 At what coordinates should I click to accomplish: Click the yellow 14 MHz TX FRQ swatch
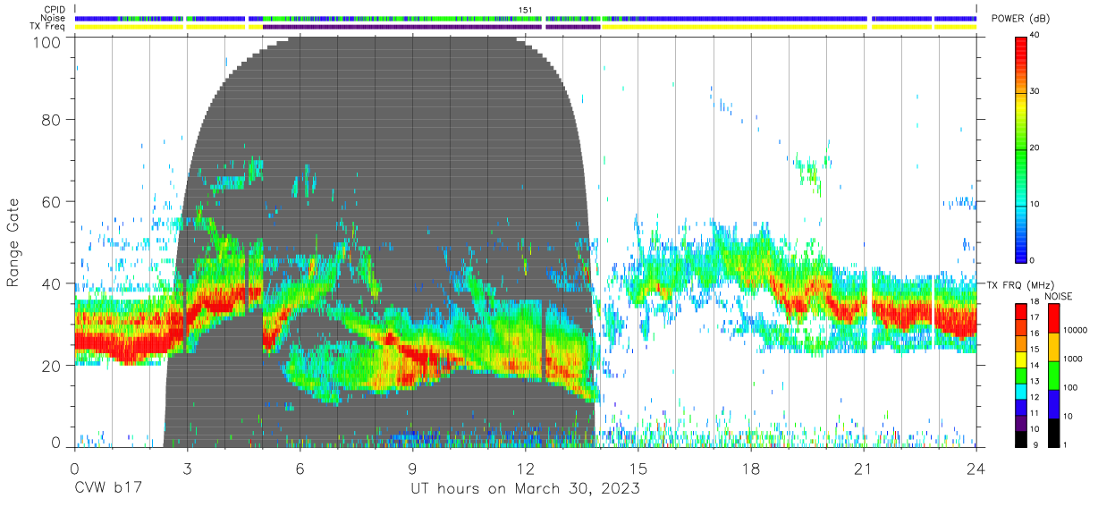(x=1022, y=359)
